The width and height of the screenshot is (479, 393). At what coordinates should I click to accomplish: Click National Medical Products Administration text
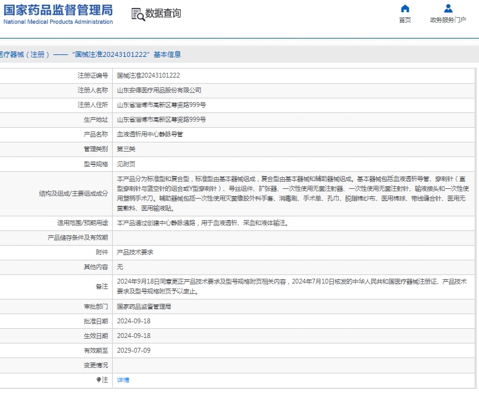pyautogui.click(x=58, y=22)
